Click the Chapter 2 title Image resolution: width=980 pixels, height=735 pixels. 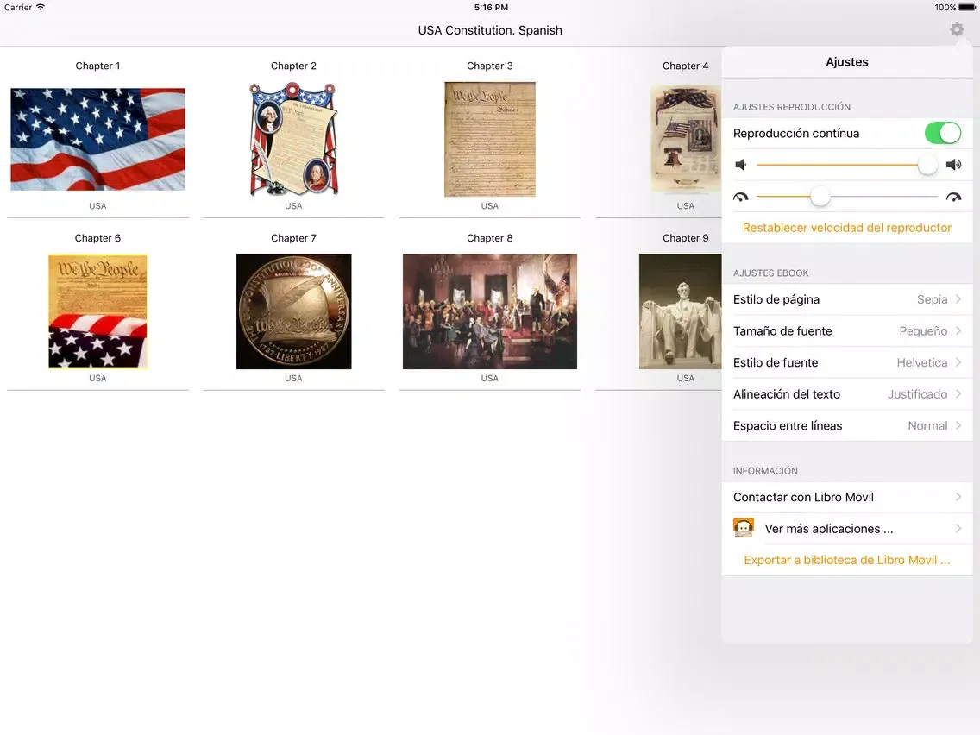click(x=293, y=66)
